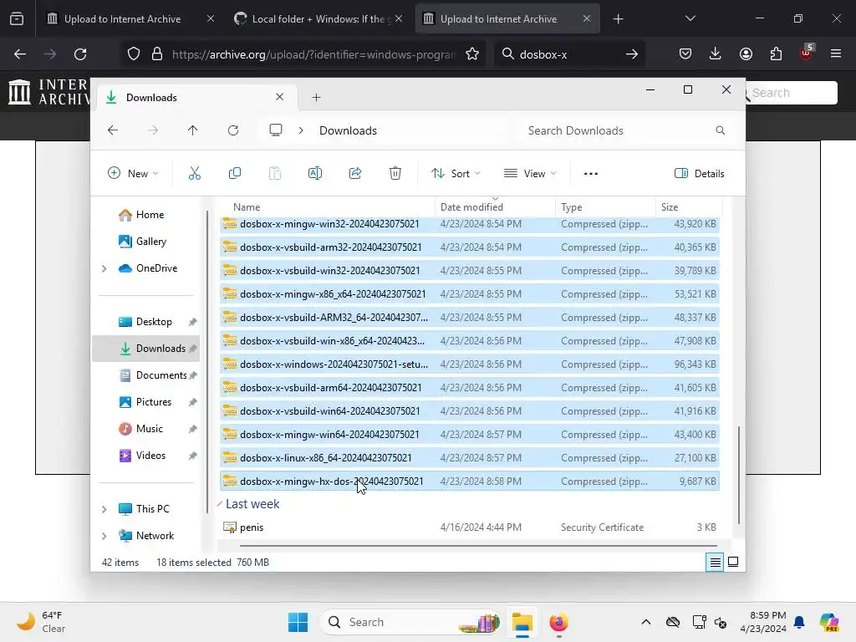The width and height of the screenshot is (856, 642).
Task: Open the Copilot icon in taskbar corner
Action: (829, 622)
